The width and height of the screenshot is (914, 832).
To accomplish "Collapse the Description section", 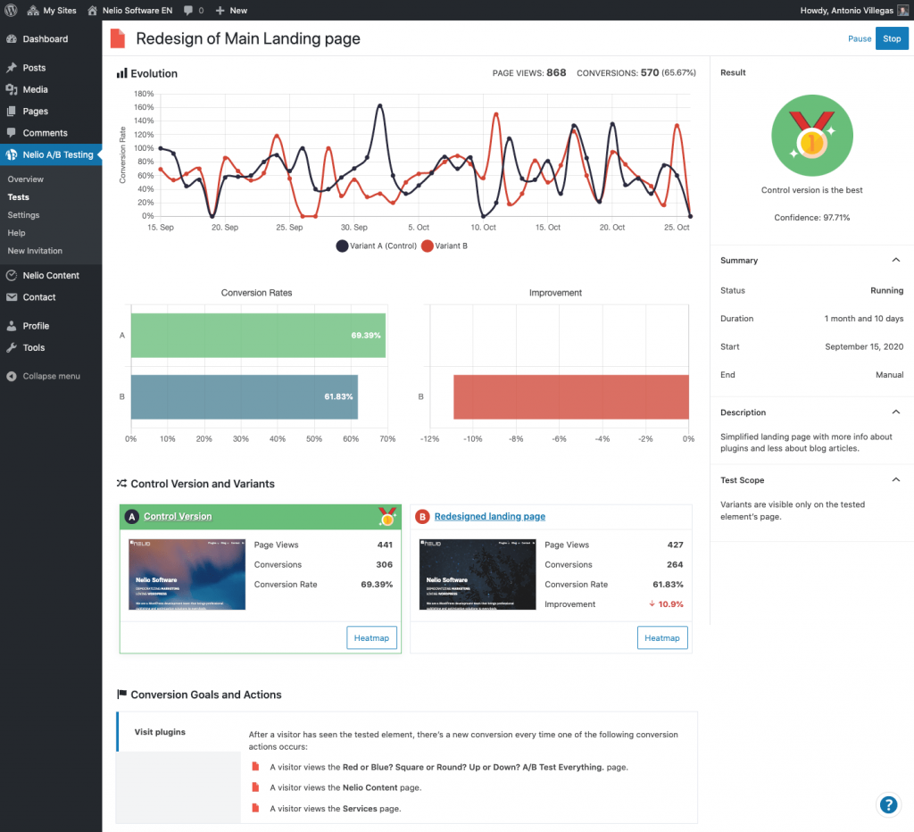I will [x=896, y=412].
